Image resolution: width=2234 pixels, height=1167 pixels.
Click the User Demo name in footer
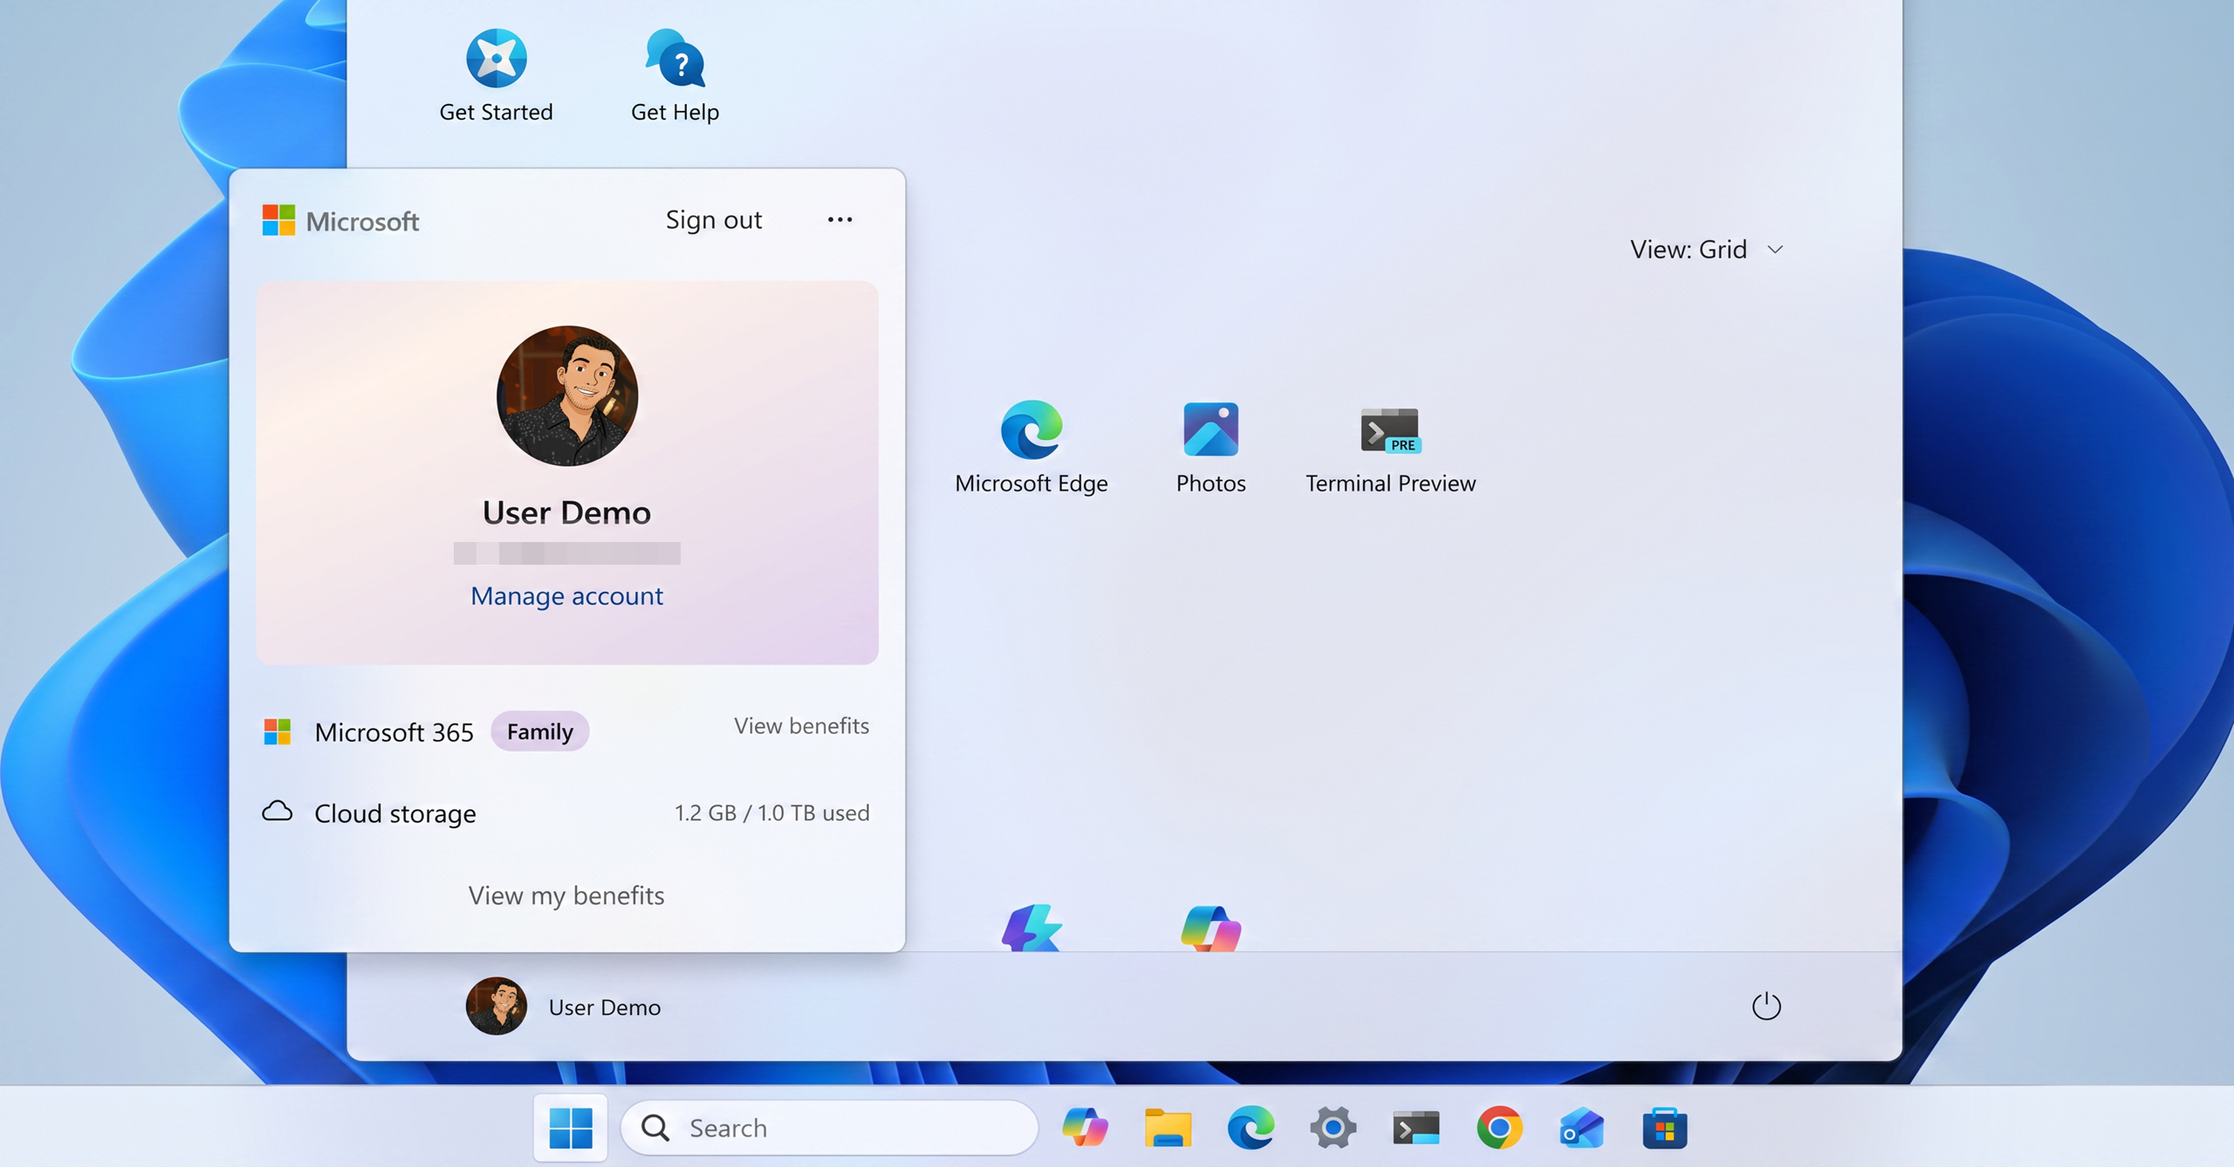click(x=605, y=1007)
